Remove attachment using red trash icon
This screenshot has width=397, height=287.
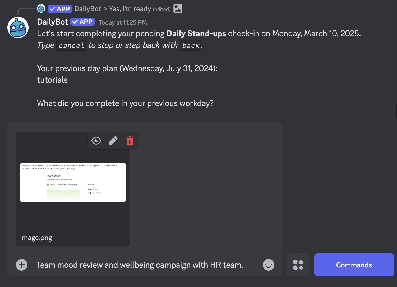tap(130, 141)
